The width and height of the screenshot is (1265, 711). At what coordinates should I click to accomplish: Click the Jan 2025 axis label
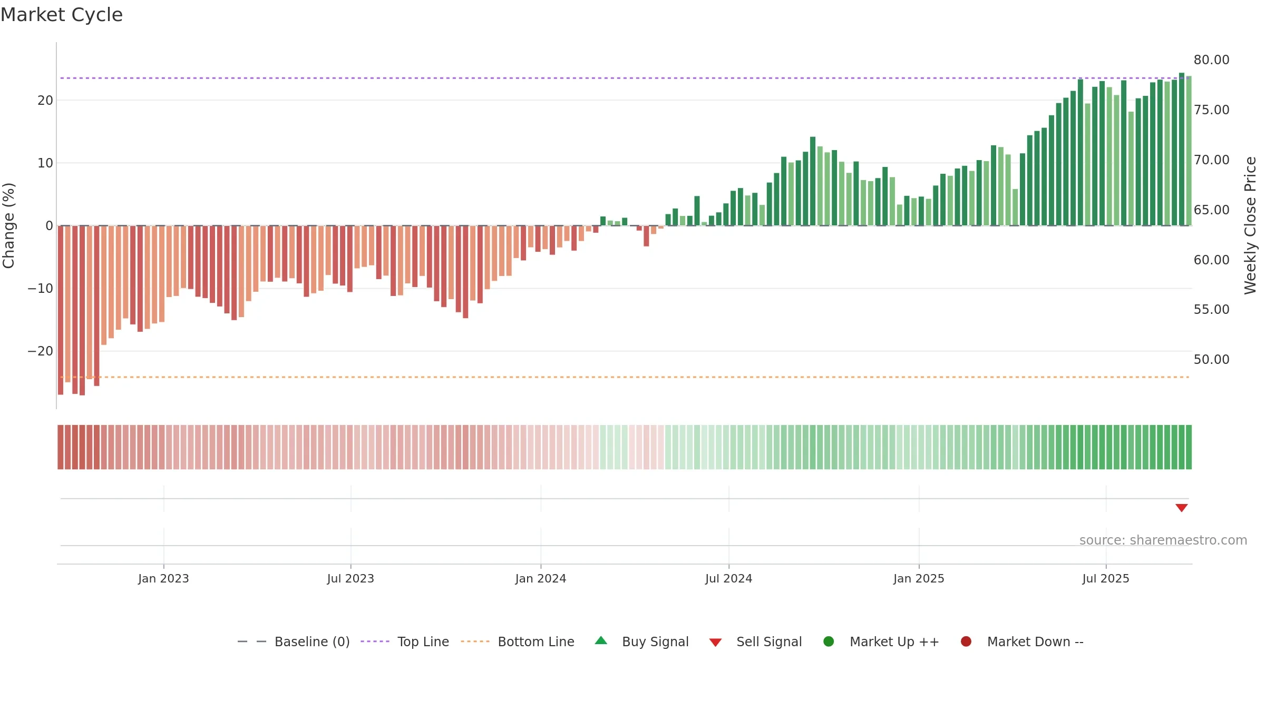click(x=919, y=578)
